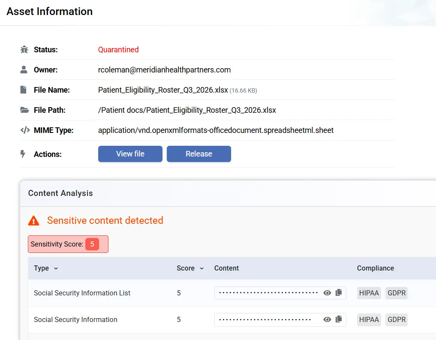Click the masked content field of Social Security Information
Image resolution: width=436 pixels, height=340 pixels.
(x=280, y=320)
